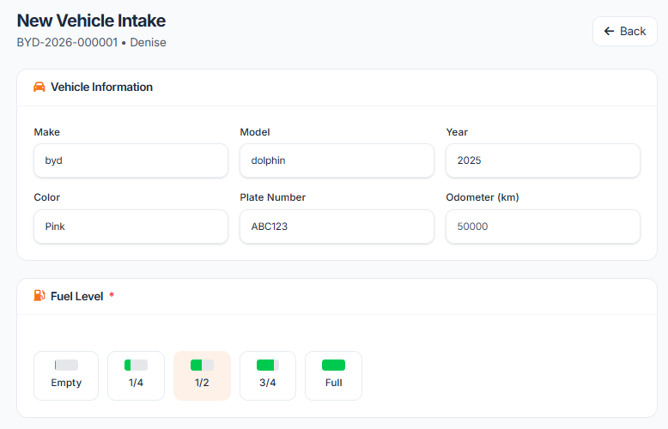This screenshot has height=429, width=668.
Task: Edit the Model field showing dolphin
Action: pos(337,160)
